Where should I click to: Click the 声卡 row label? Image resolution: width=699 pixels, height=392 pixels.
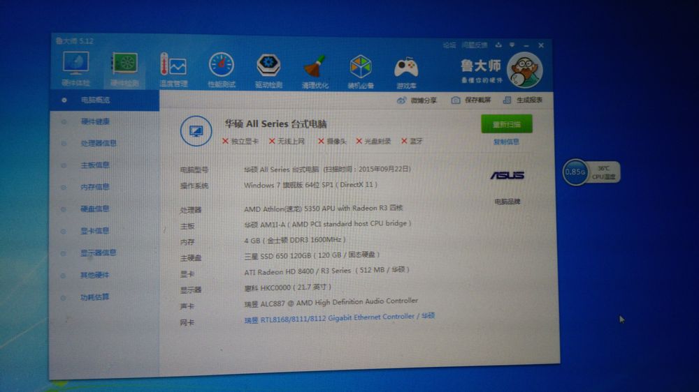pos(187,307)
